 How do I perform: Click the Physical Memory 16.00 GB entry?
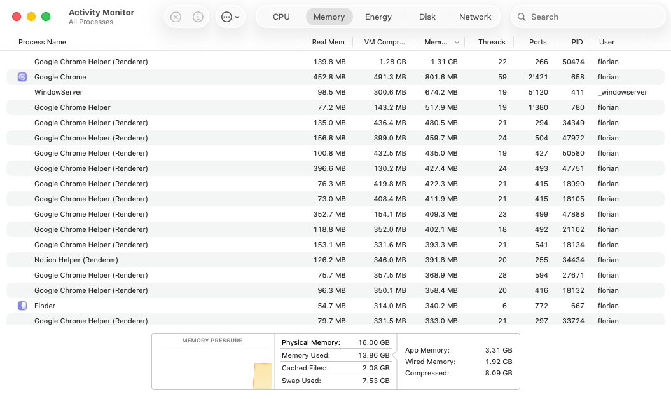[336, 342]
